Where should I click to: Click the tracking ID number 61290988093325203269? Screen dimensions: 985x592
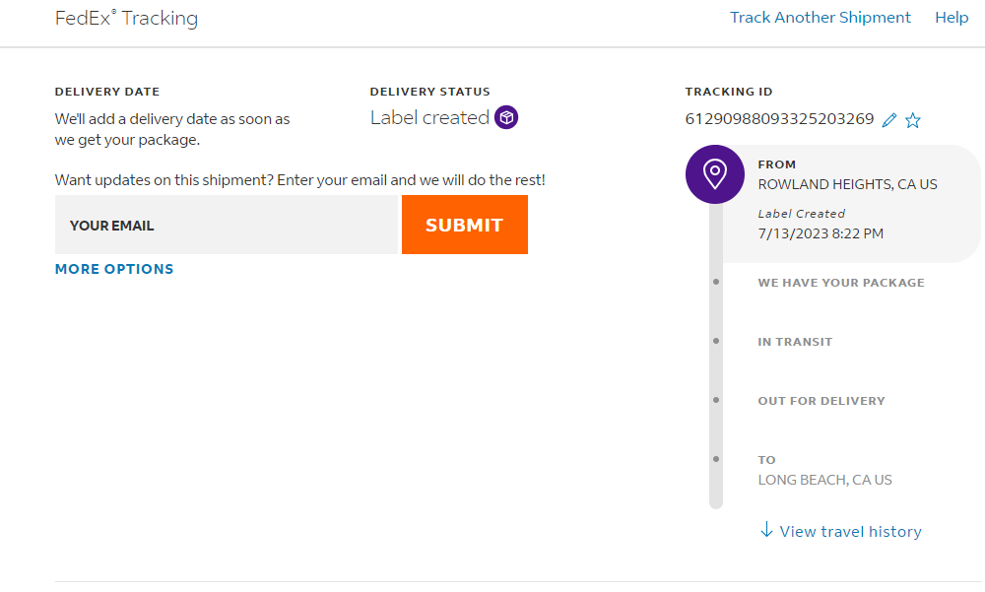click(779, 119)
